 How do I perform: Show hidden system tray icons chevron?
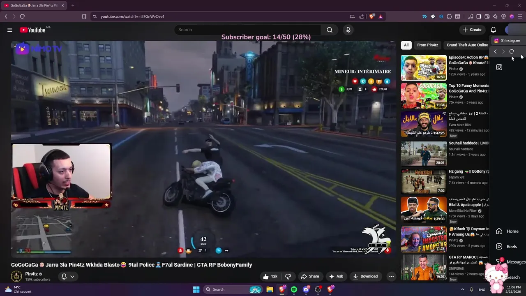pyautogui.click(x=462, y=289)
